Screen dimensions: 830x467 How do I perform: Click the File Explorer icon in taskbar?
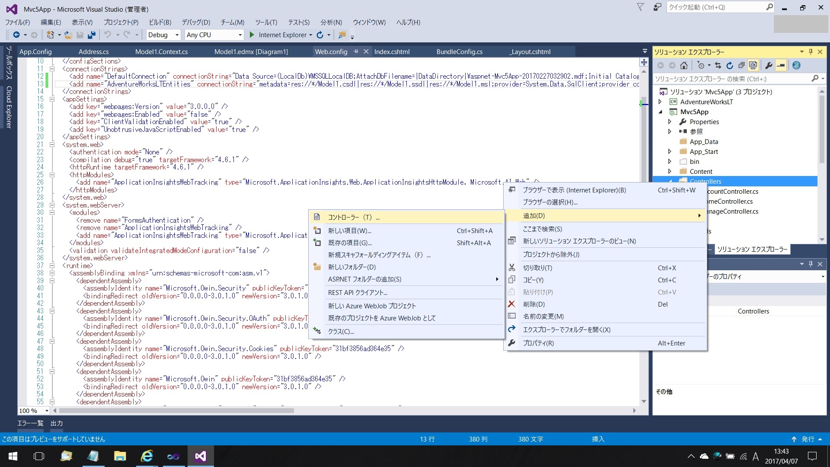click(120, 456)
